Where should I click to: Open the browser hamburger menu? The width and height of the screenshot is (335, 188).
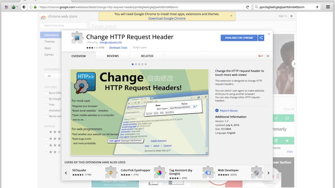[x=328, y=7]
